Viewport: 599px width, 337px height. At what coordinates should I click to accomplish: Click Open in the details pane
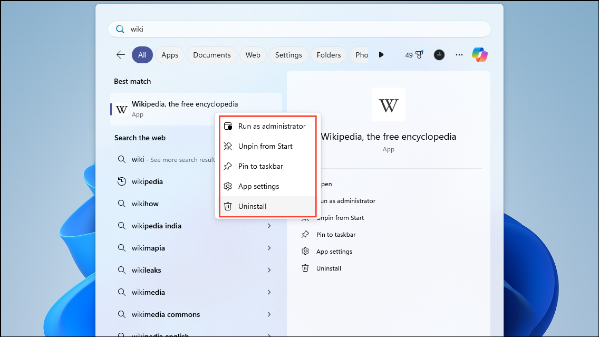[326, 184]
